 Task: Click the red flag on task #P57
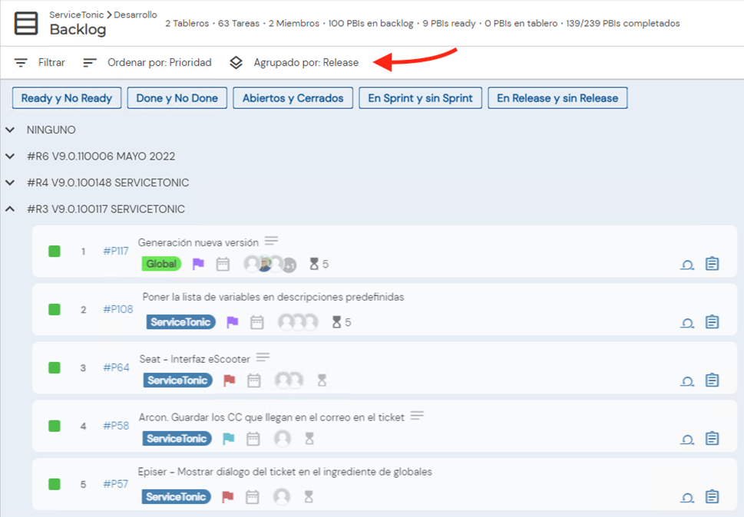point(228,497)
